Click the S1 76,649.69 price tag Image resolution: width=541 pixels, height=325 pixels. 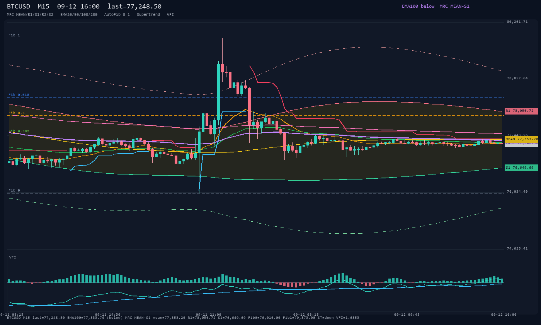click(521, 168)
